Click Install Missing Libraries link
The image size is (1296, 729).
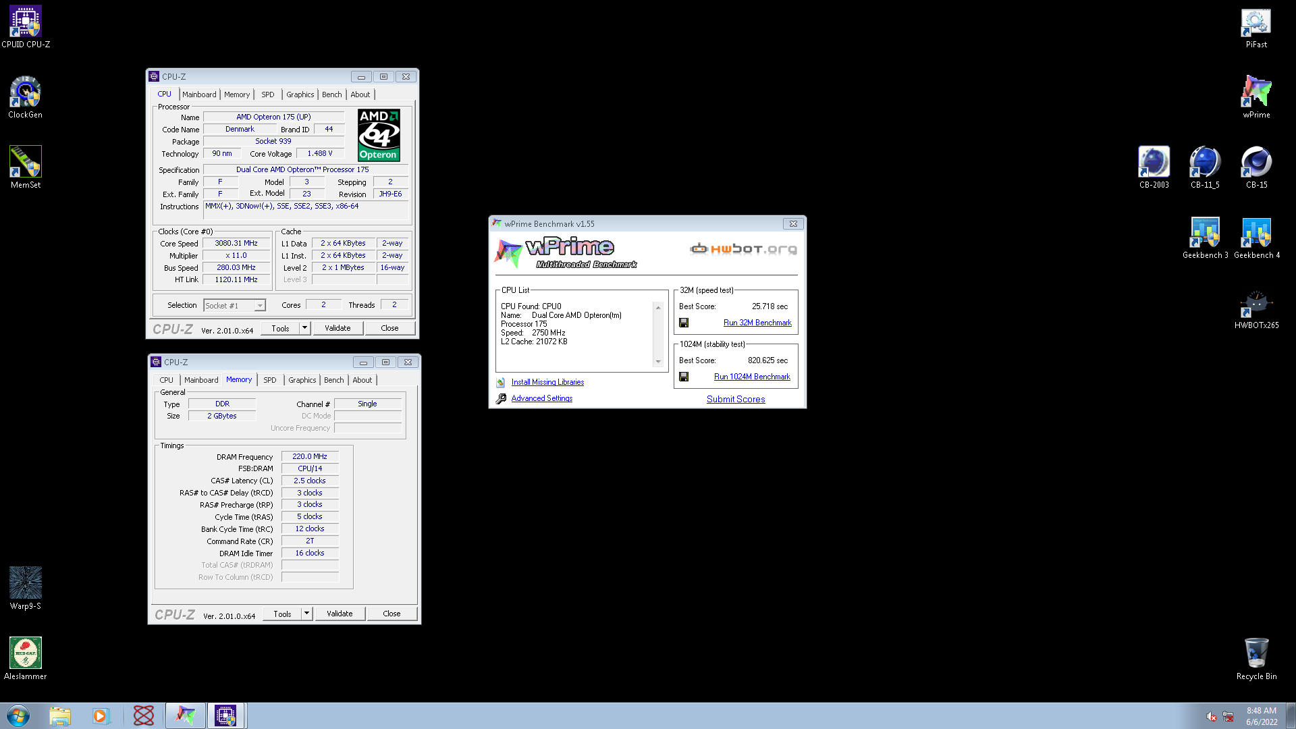(547, 382)
